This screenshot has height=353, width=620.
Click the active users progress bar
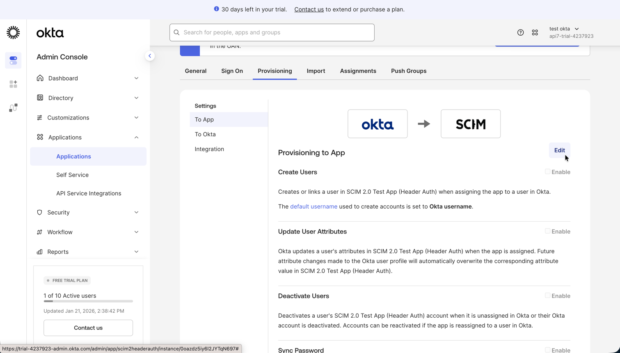88,301
